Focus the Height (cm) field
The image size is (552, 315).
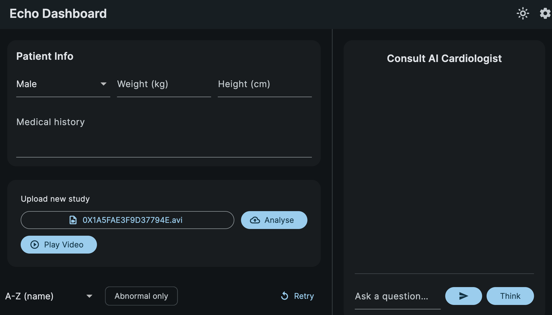(265, 84)
